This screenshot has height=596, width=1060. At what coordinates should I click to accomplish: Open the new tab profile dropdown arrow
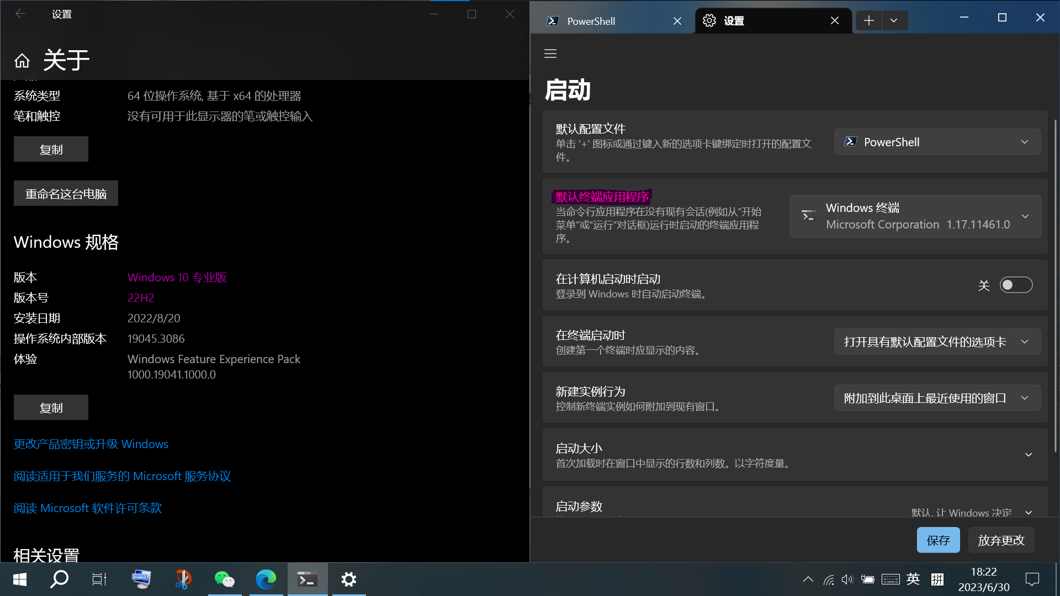[x=894, y=21]
